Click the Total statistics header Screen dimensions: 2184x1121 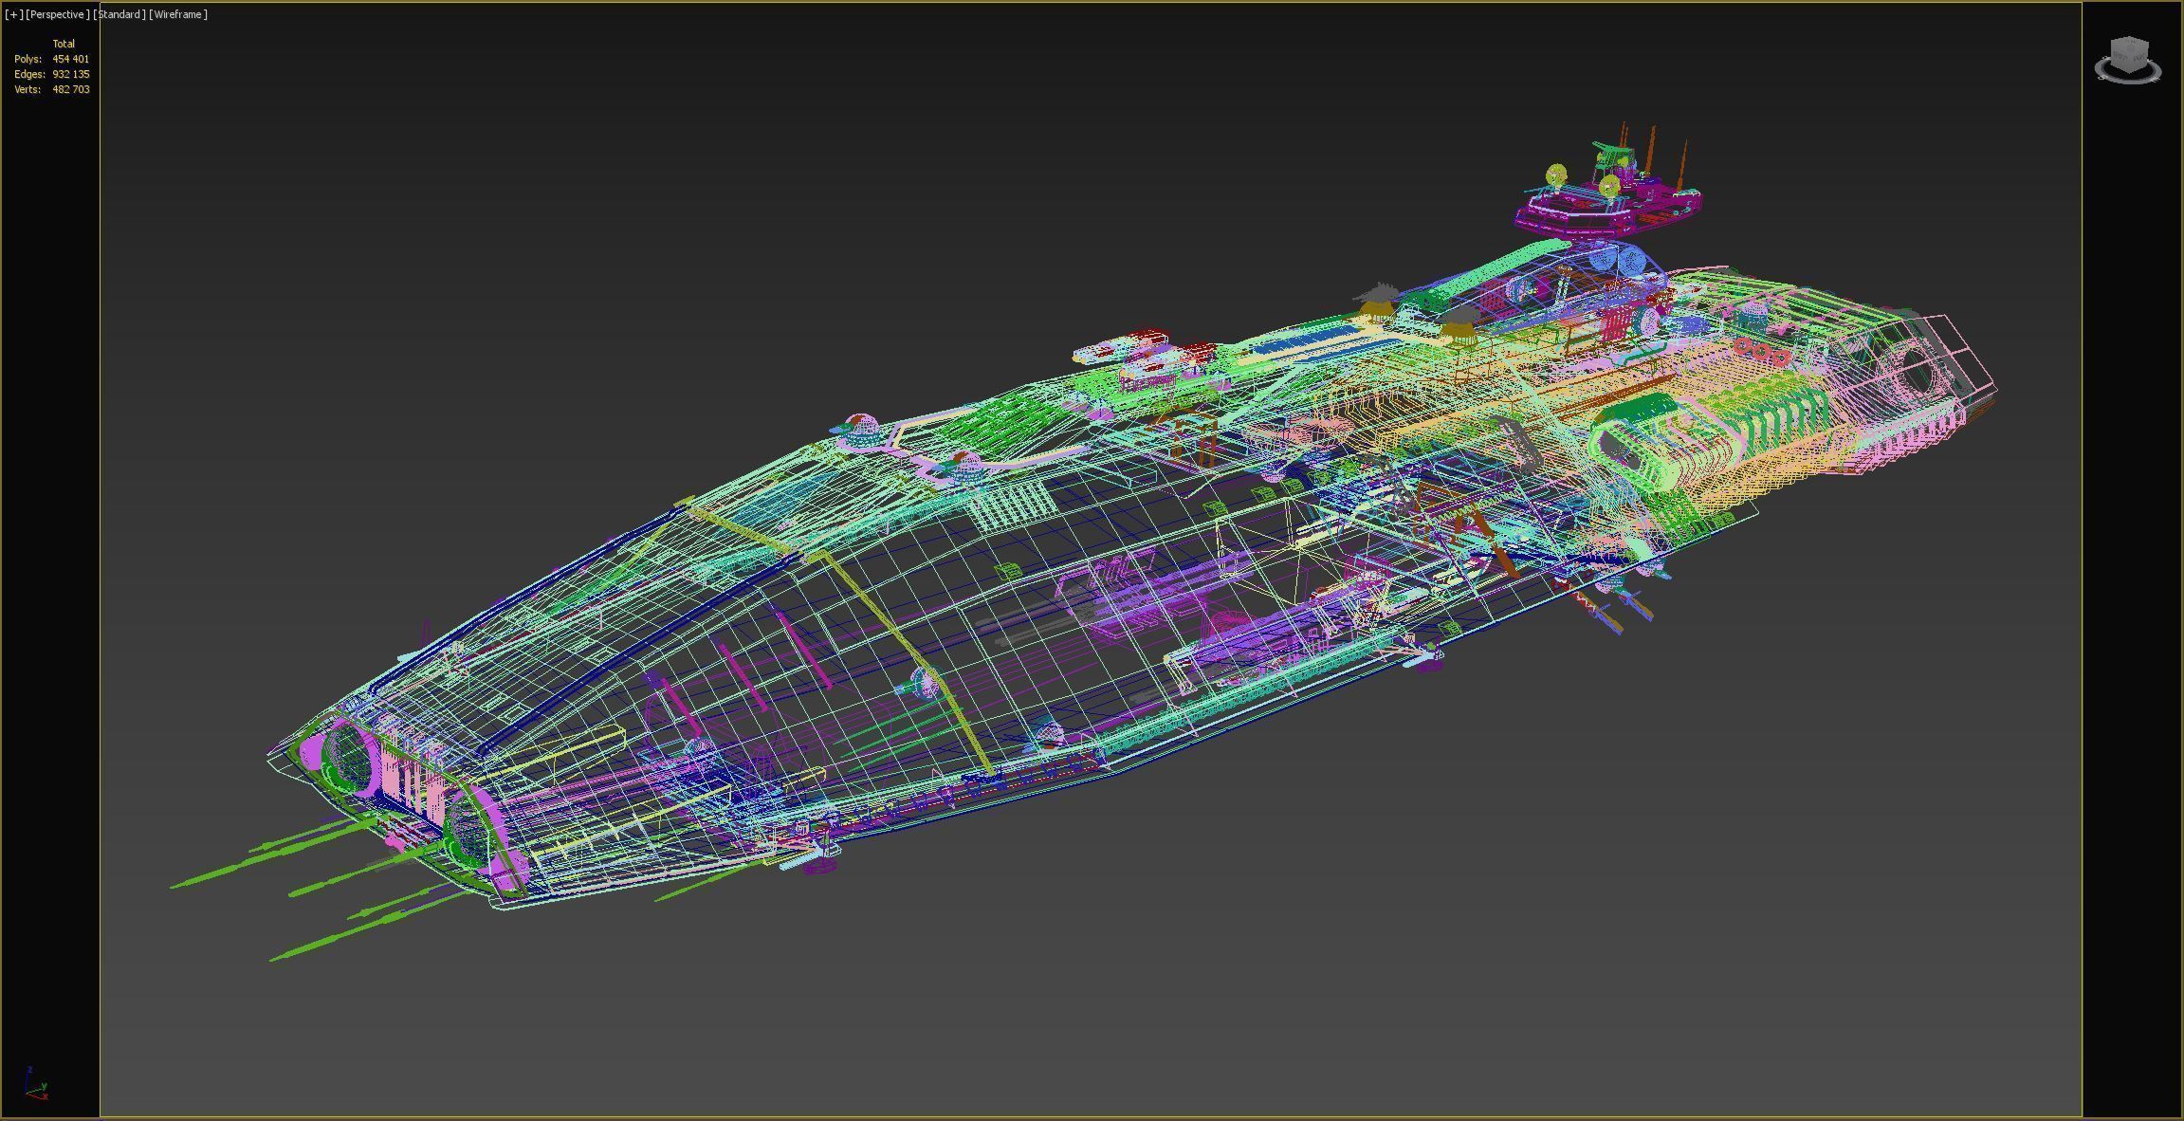pos(64,44)
